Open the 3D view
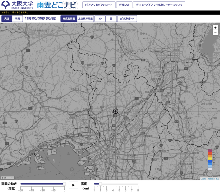Viewport: 220px width, 195px height. 100,18
